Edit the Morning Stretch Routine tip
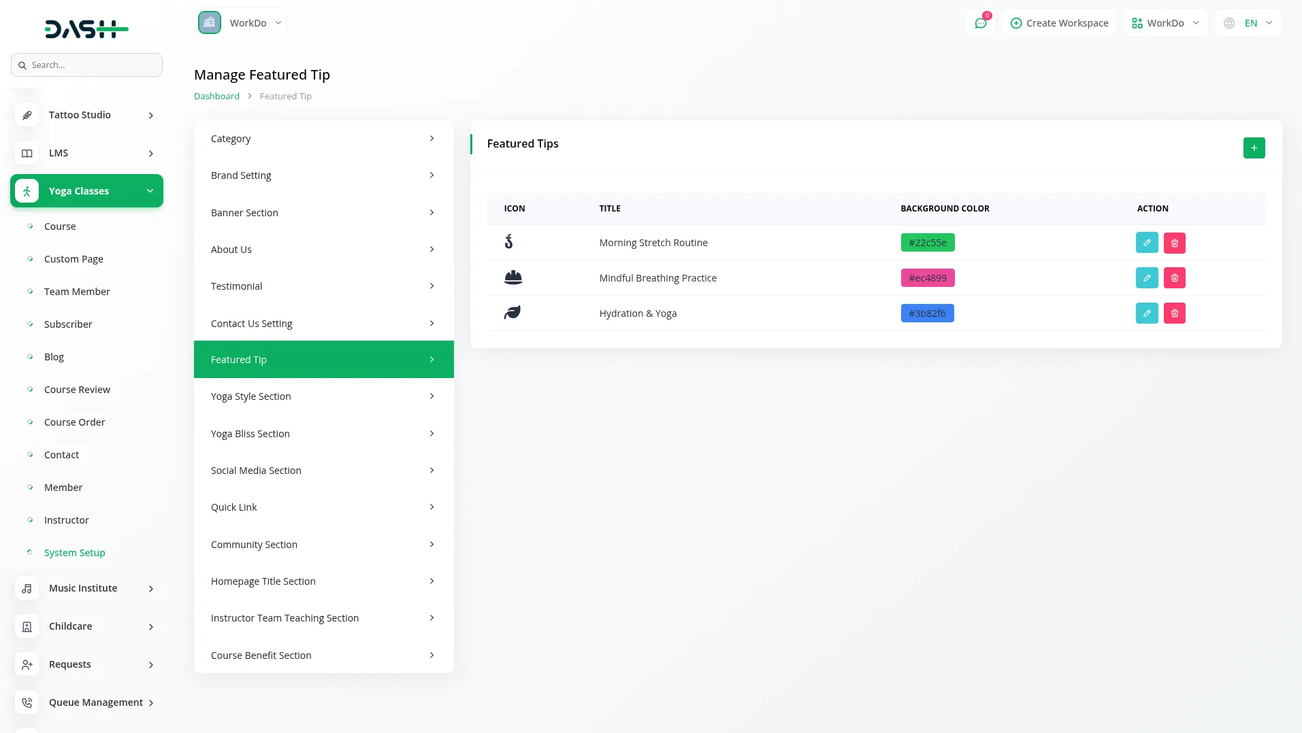This screenshot has height=733, width=1302. click(1147, 243)
